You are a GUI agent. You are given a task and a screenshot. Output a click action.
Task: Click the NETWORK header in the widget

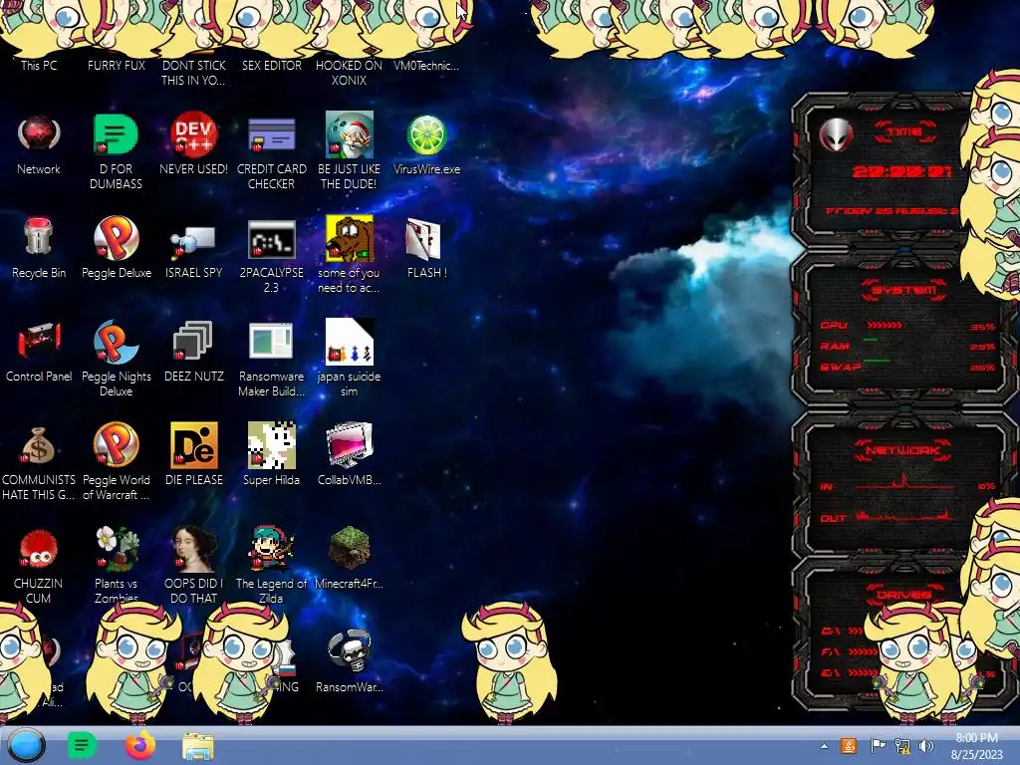point(903,450)
